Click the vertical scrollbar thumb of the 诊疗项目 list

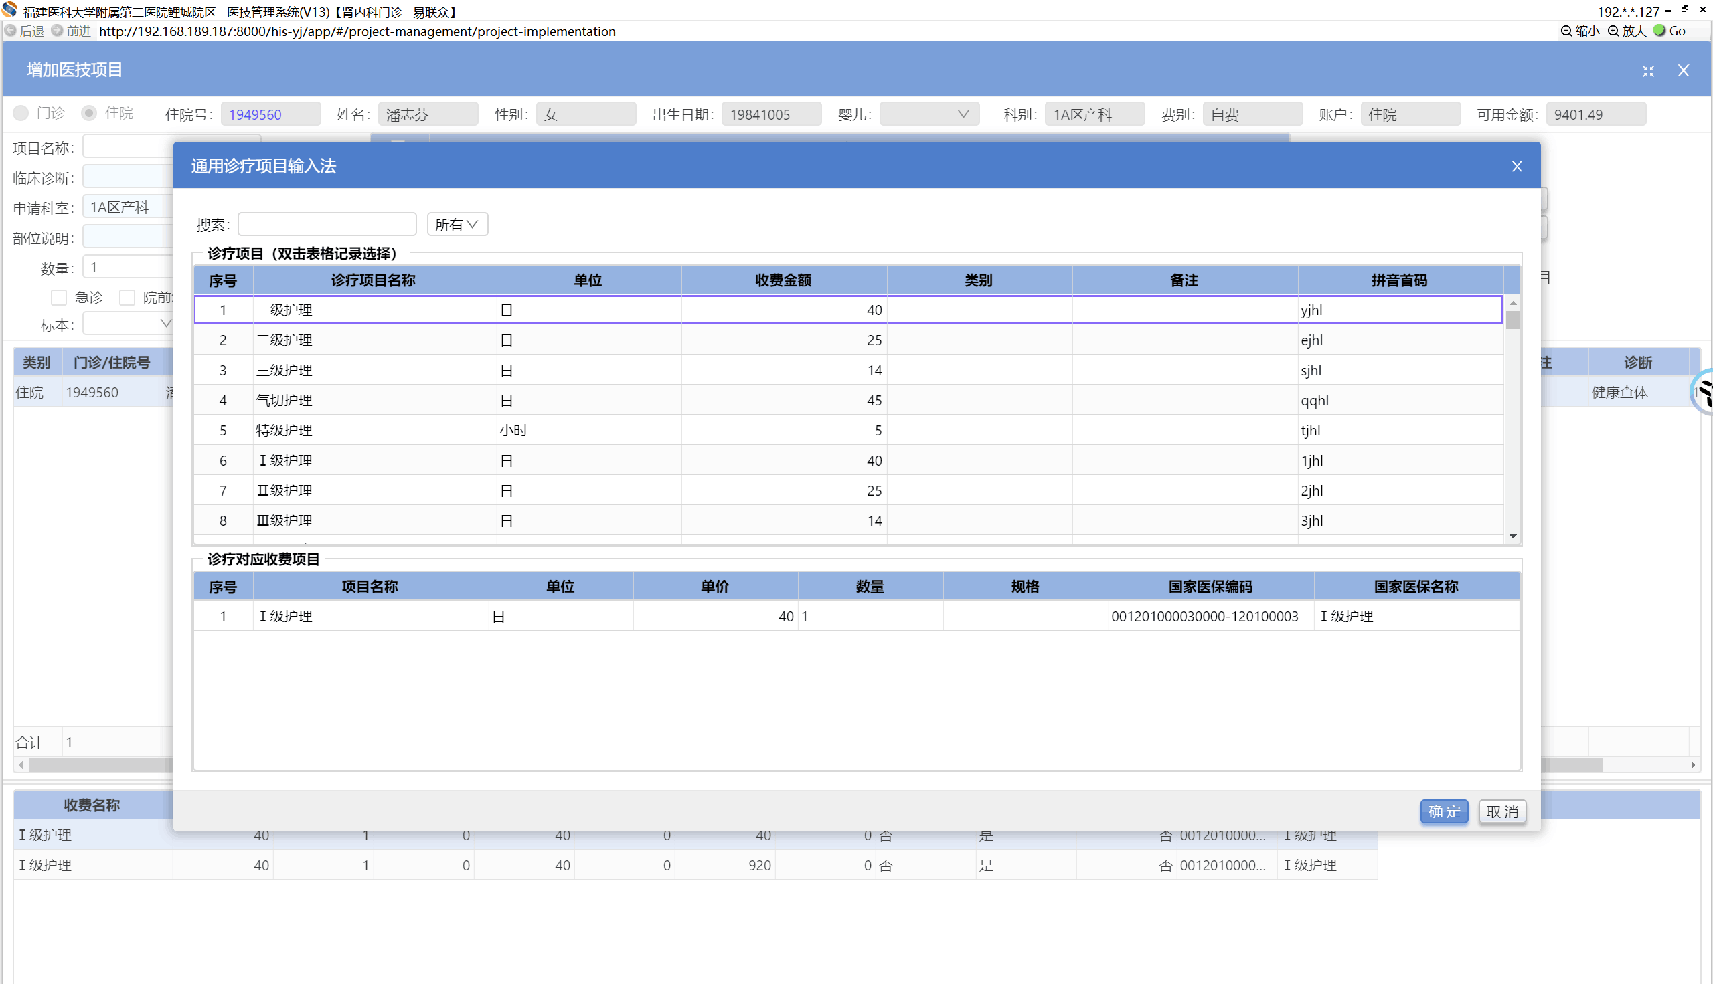click(x=1513, y=320)
